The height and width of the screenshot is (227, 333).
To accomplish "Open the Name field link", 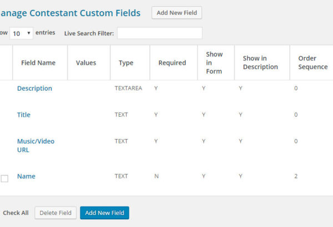I will (26, 176).
